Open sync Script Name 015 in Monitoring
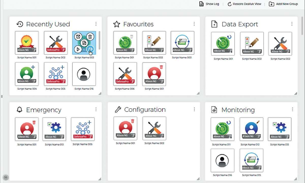This screenshot has height=183, width=305. click(252, 160)
